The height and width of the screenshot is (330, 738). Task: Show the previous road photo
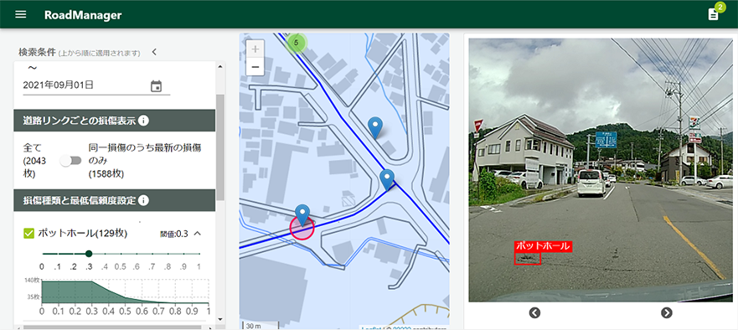click(x=534, y=312)
